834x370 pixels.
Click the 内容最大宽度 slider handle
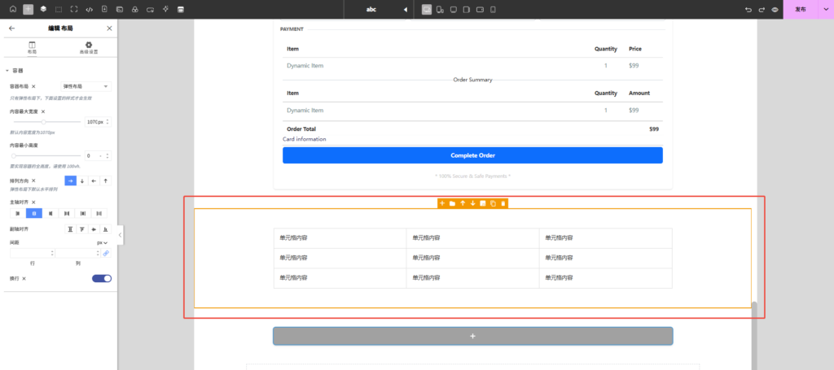[x=43, y=122]
